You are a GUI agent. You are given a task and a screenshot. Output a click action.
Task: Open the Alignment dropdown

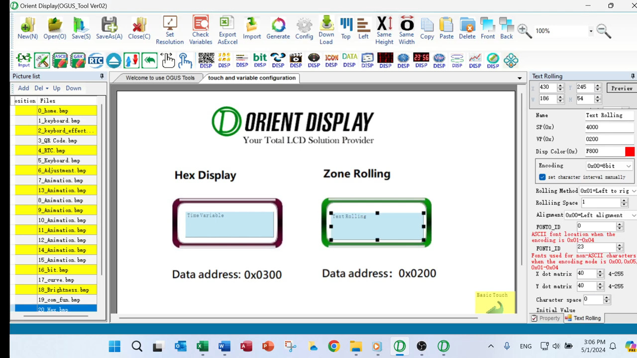634,215
